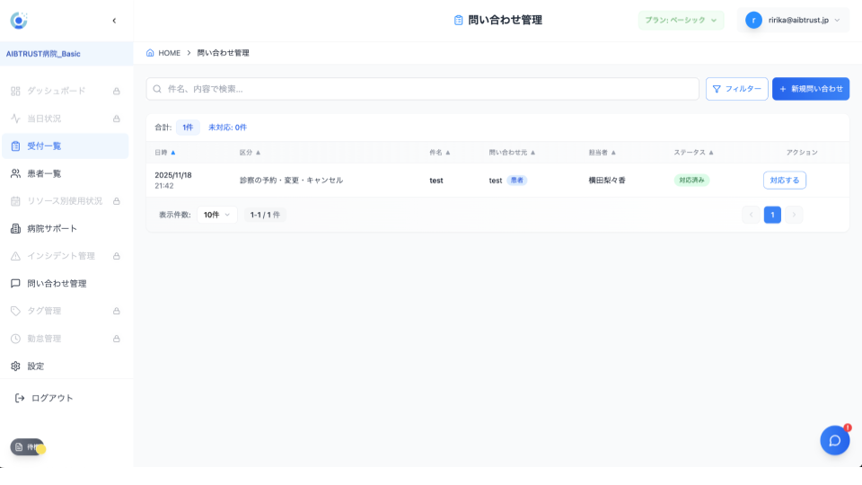Open the ririka@aibtrust.jp account menu
The image size is (862, 485).
pyautogui.click(x=793, y=21)
